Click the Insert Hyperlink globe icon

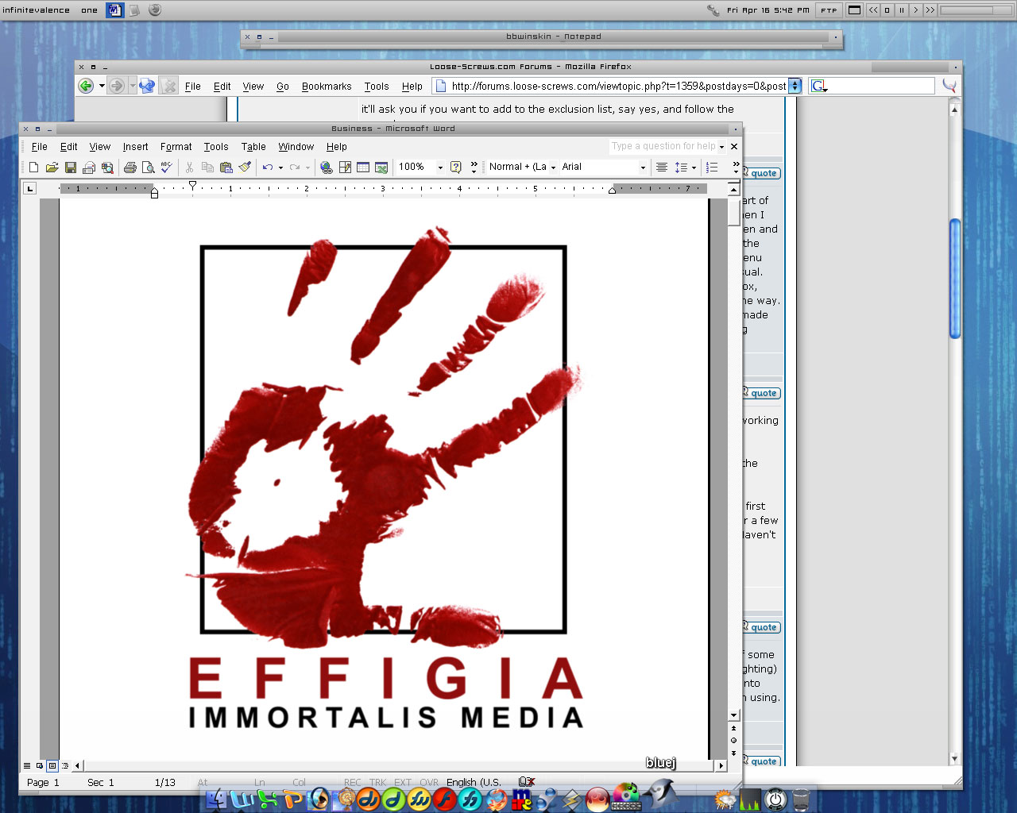click(x=326, y=168)
